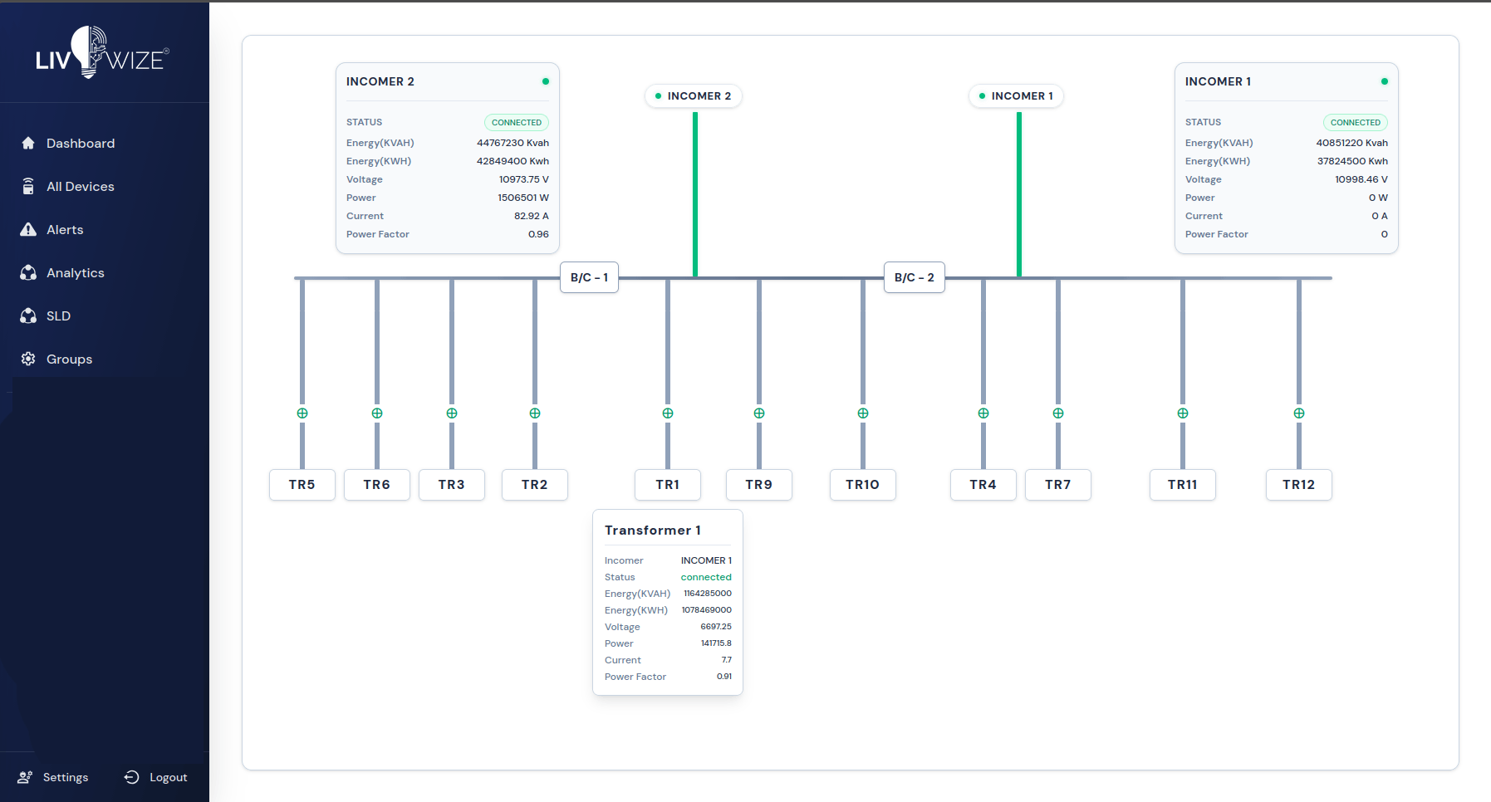
Task: Click the 10998.46 V voltage value
Action: 1361,179
